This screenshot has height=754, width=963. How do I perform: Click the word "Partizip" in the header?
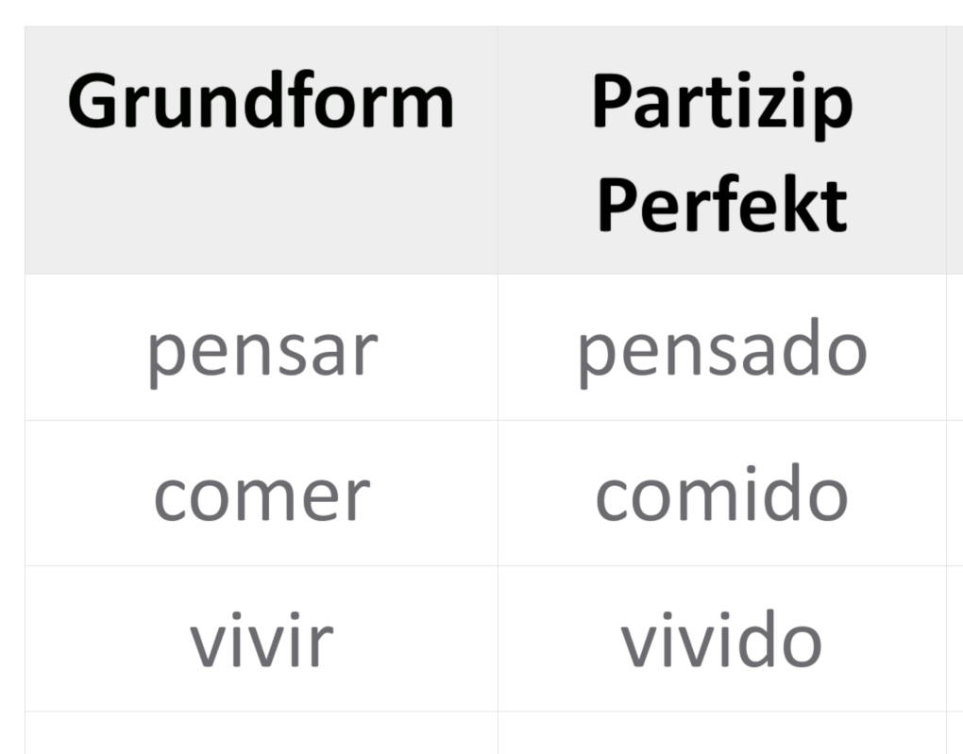(722, 102)
